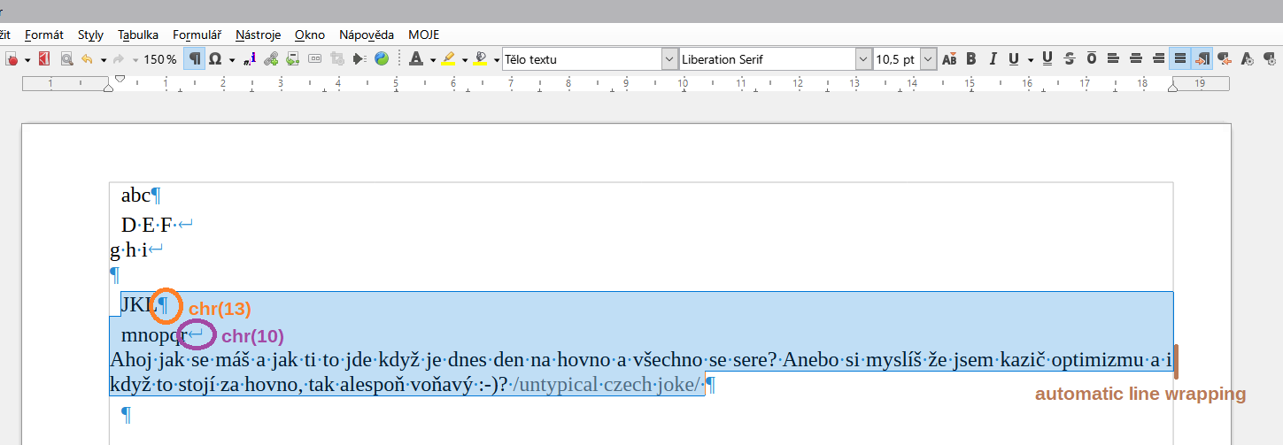Click speech bubble with orange arrow icon
The image size is (1283, 445).
(1225, 59)
